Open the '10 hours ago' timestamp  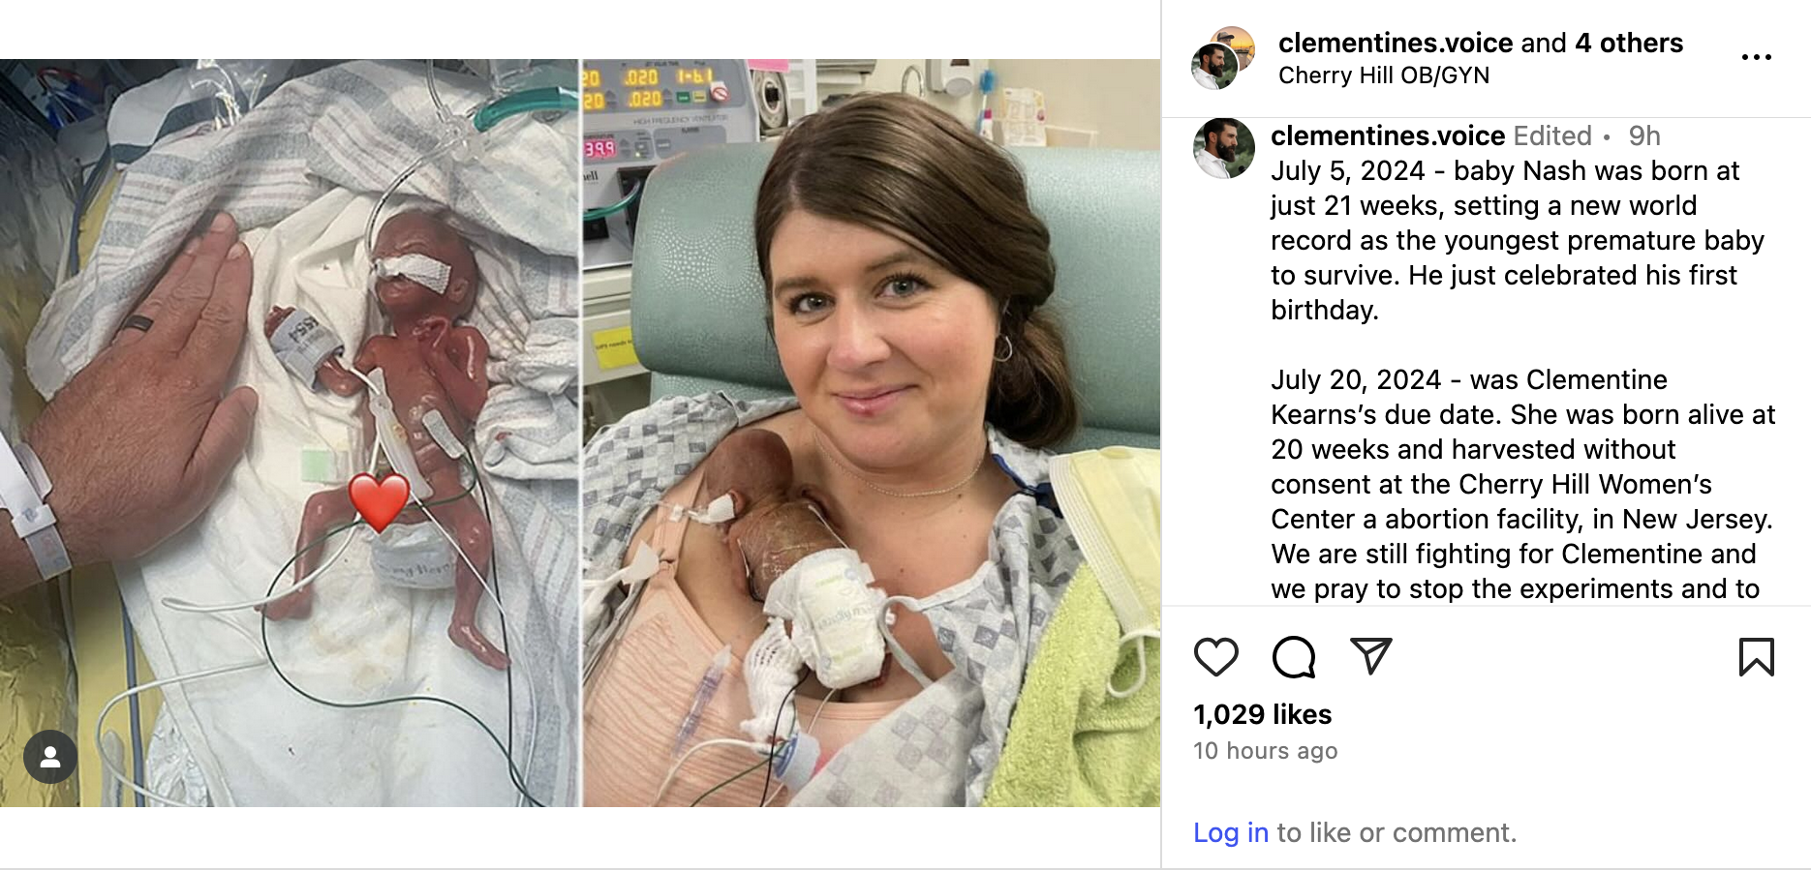[x=1265, y=751]
